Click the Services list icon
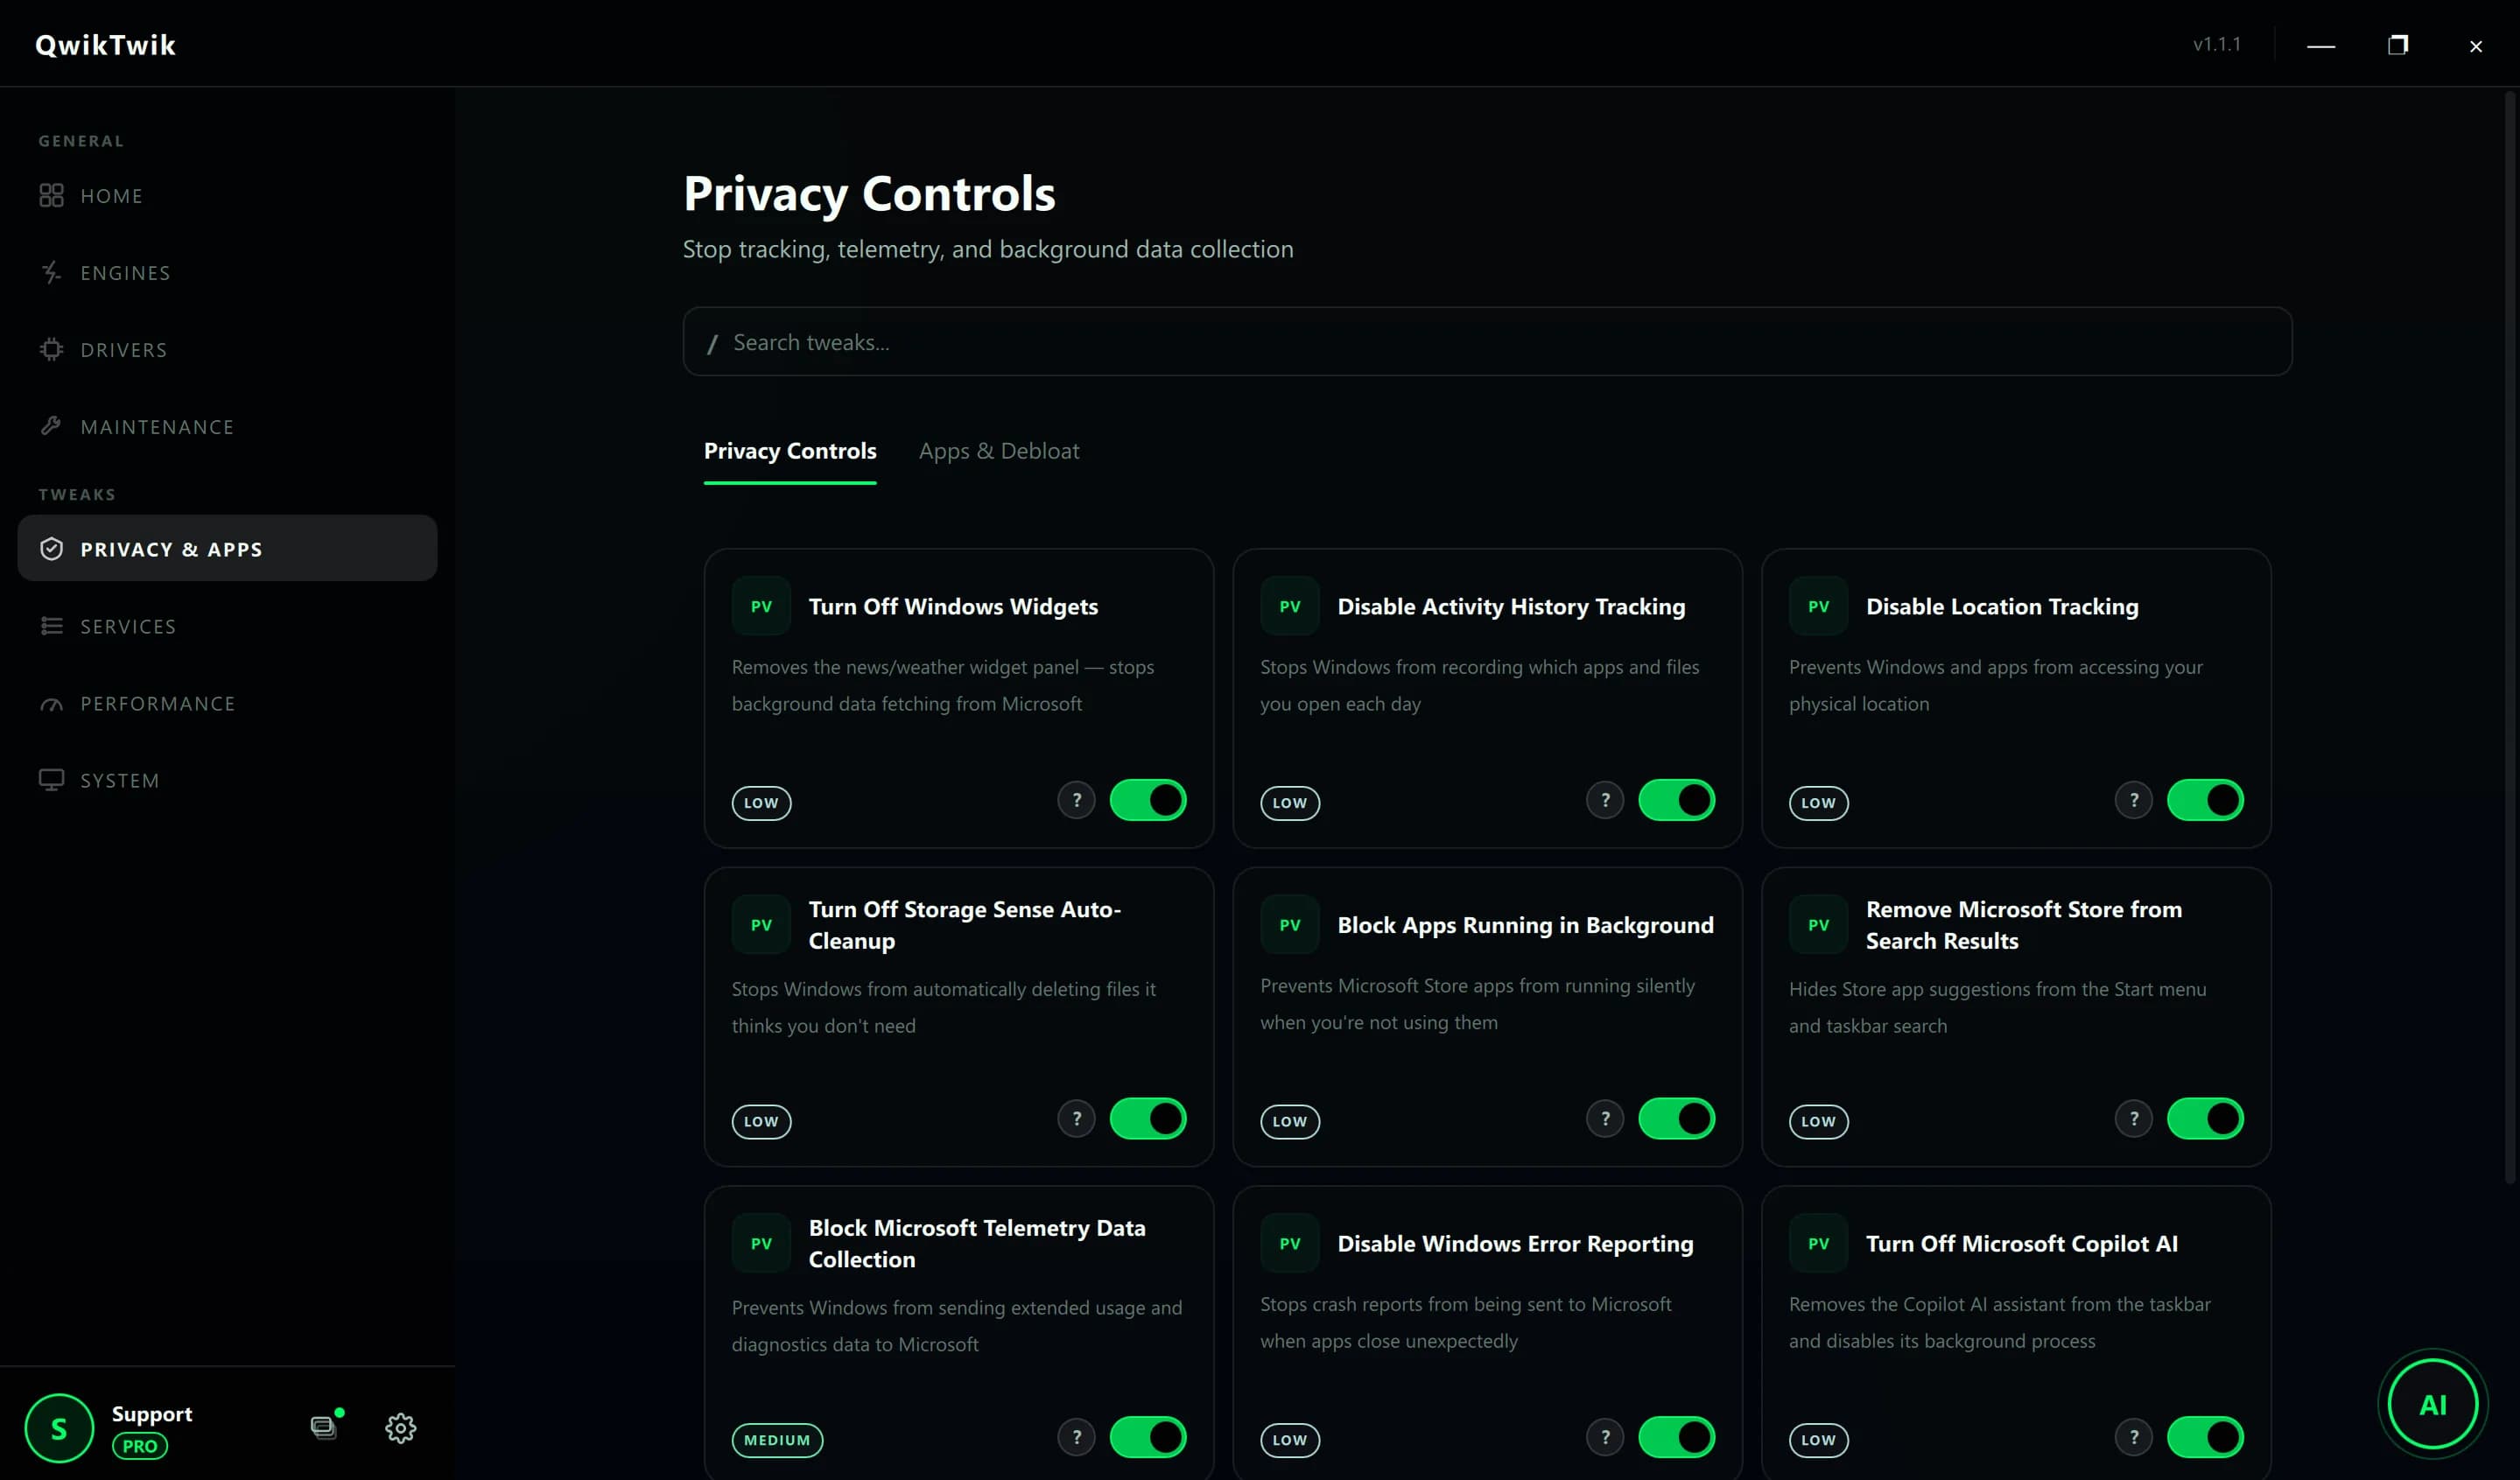 51,626
